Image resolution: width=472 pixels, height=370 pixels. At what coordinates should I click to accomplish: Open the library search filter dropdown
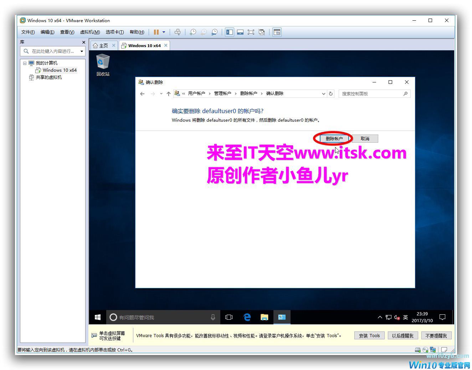pos(82,51)
